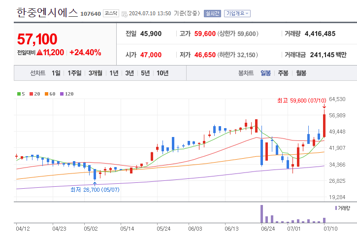Click the clock icon beside the date
The height and width of the screenshot is (239, 357).
coord(124,14)
